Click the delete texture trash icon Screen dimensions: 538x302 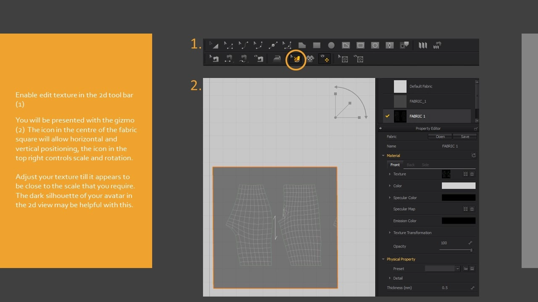[472, 174]
